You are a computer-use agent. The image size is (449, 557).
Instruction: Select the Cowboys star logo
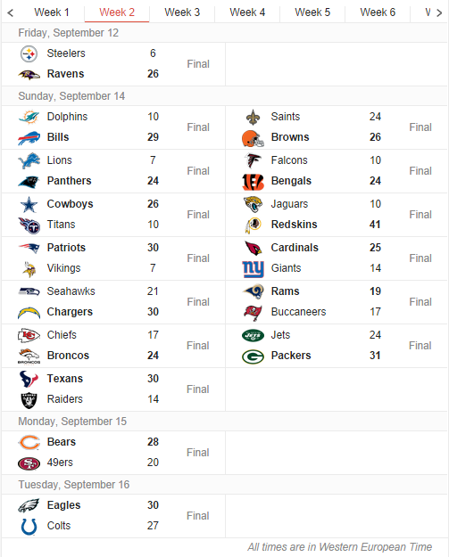coord(29,205)
